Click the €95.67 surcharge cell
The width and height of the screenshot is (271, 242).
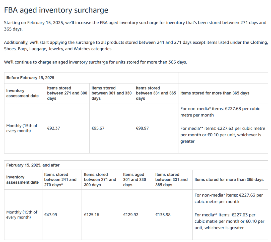pyautogui.click(x=98, y=128)
